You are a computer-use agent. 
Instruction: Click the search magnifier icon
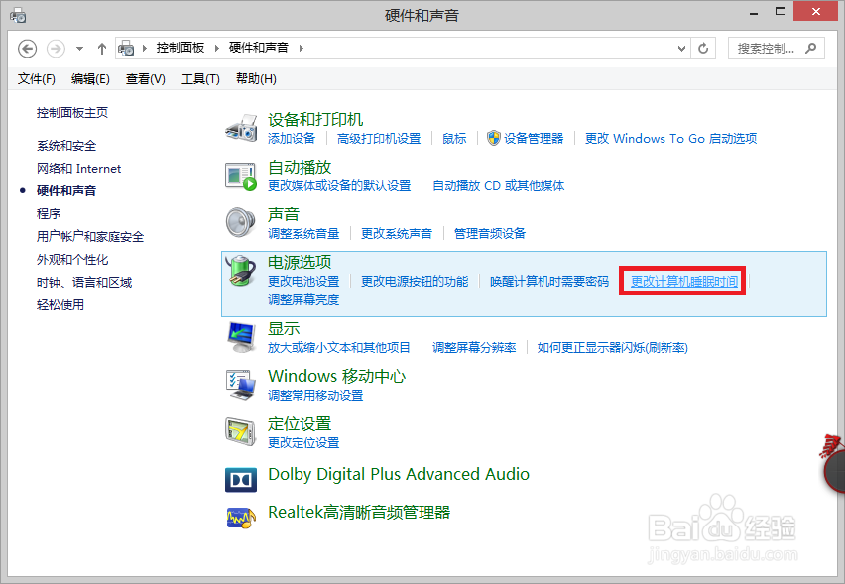810,49
